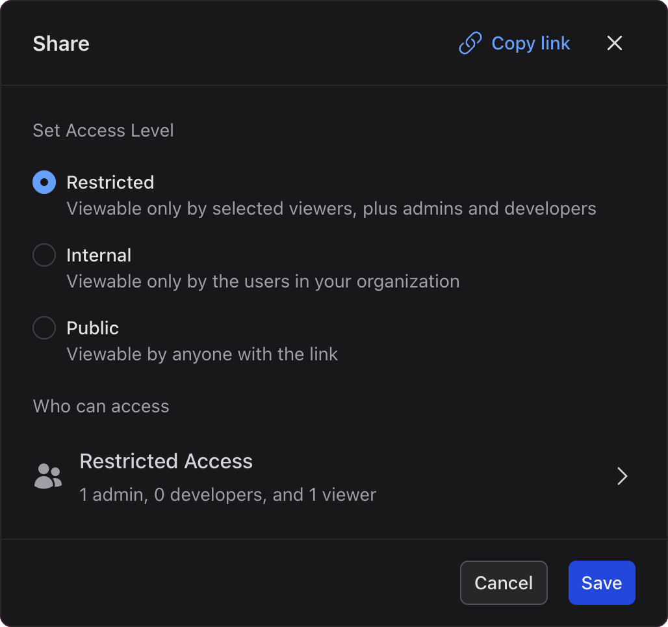Viewport: 668px width, 627px height.
Task: Open the Restricted Access row title
Action: coord(166,462)
